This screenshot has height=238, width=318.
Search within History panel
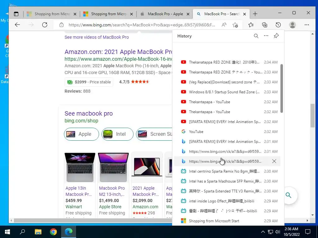tap(256, 36)
